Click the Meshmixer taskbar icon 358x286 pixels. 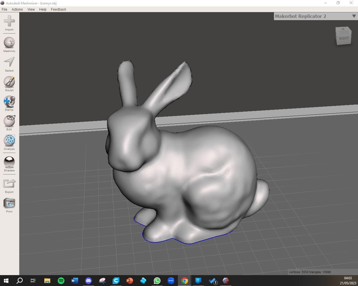[226, 280]
